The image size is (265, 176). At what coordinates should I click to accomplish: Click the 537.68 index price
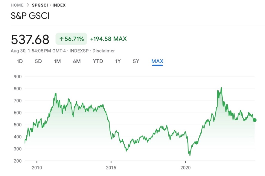[x=30, y=39]
